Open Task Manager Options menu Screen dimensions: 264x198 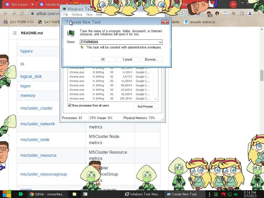(77, 15)
